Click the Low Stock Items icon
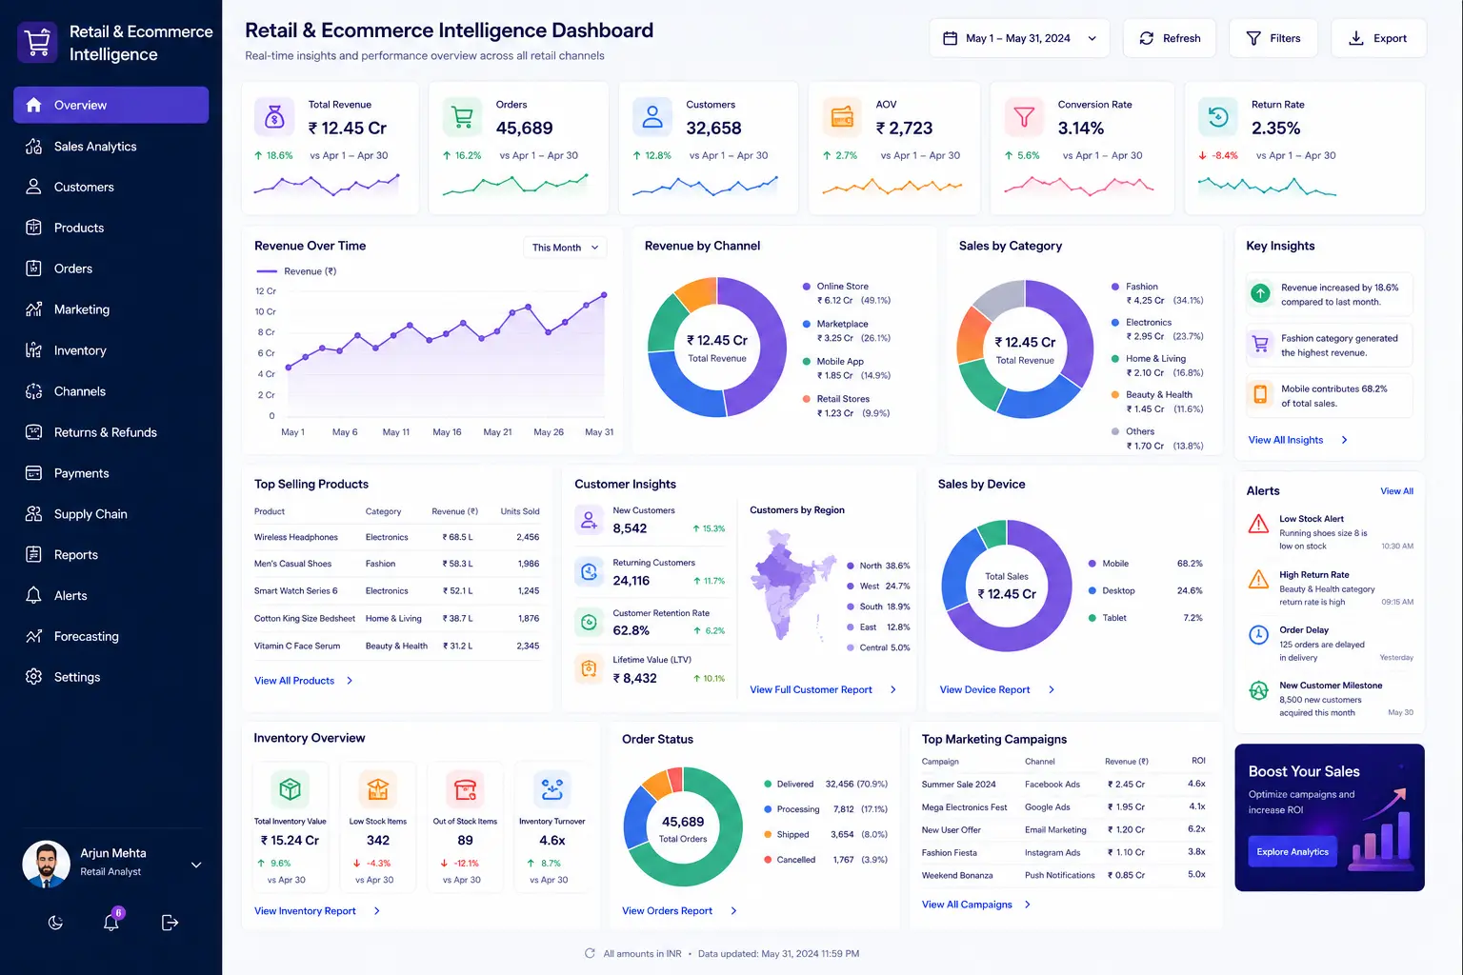 pos(377,789)
